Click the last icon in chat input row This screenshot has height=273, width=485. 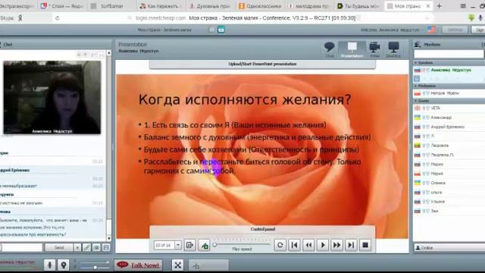(106, 248)
